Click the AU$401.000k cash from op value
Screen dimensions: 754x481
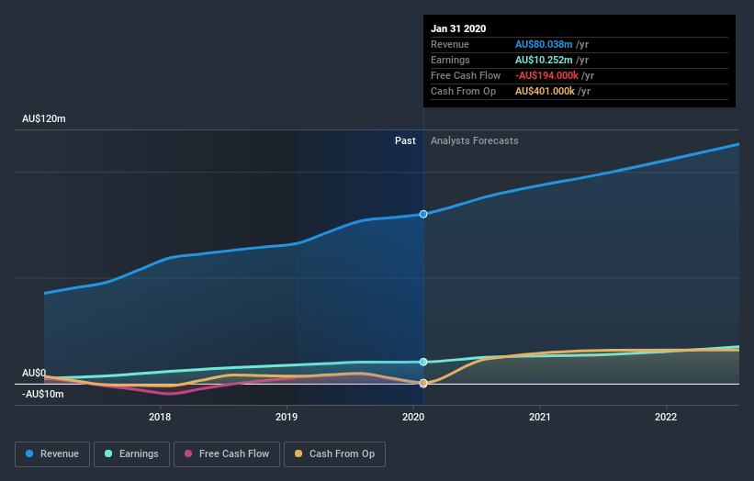tap(545, 91)
